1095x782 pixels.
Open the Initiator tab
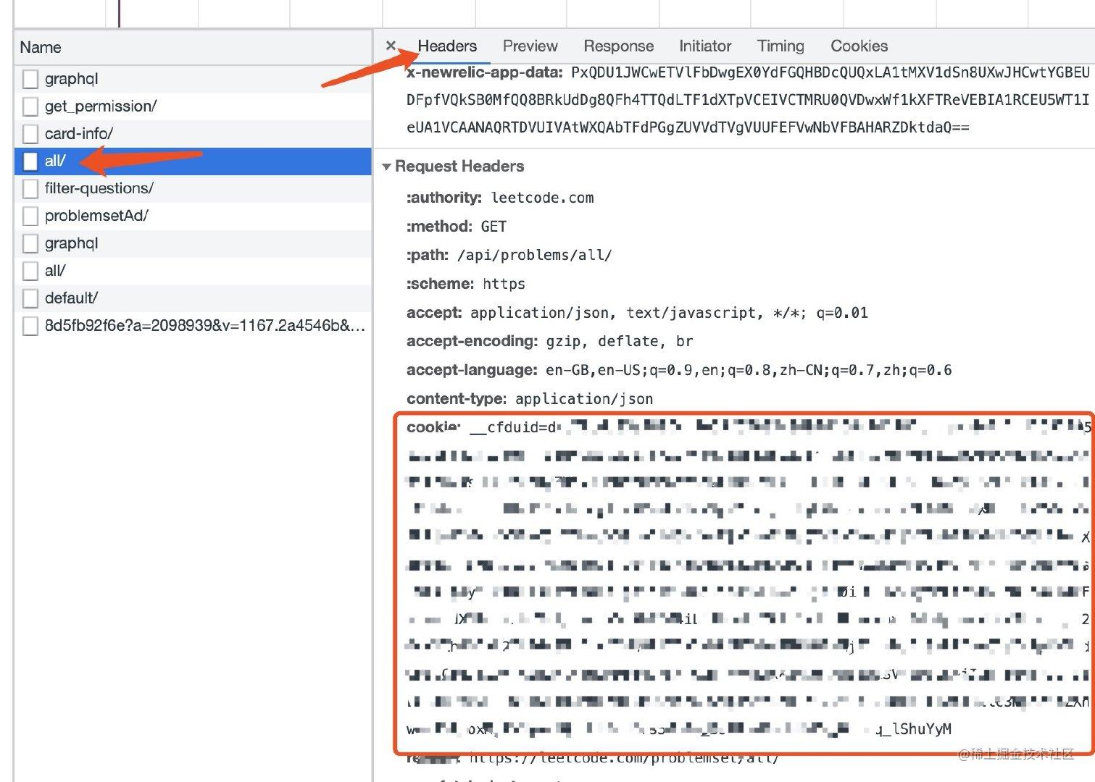point(705,46)
